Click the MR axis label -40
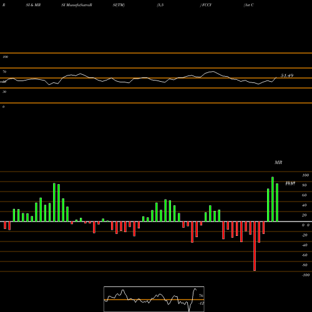 click(305, 245)
